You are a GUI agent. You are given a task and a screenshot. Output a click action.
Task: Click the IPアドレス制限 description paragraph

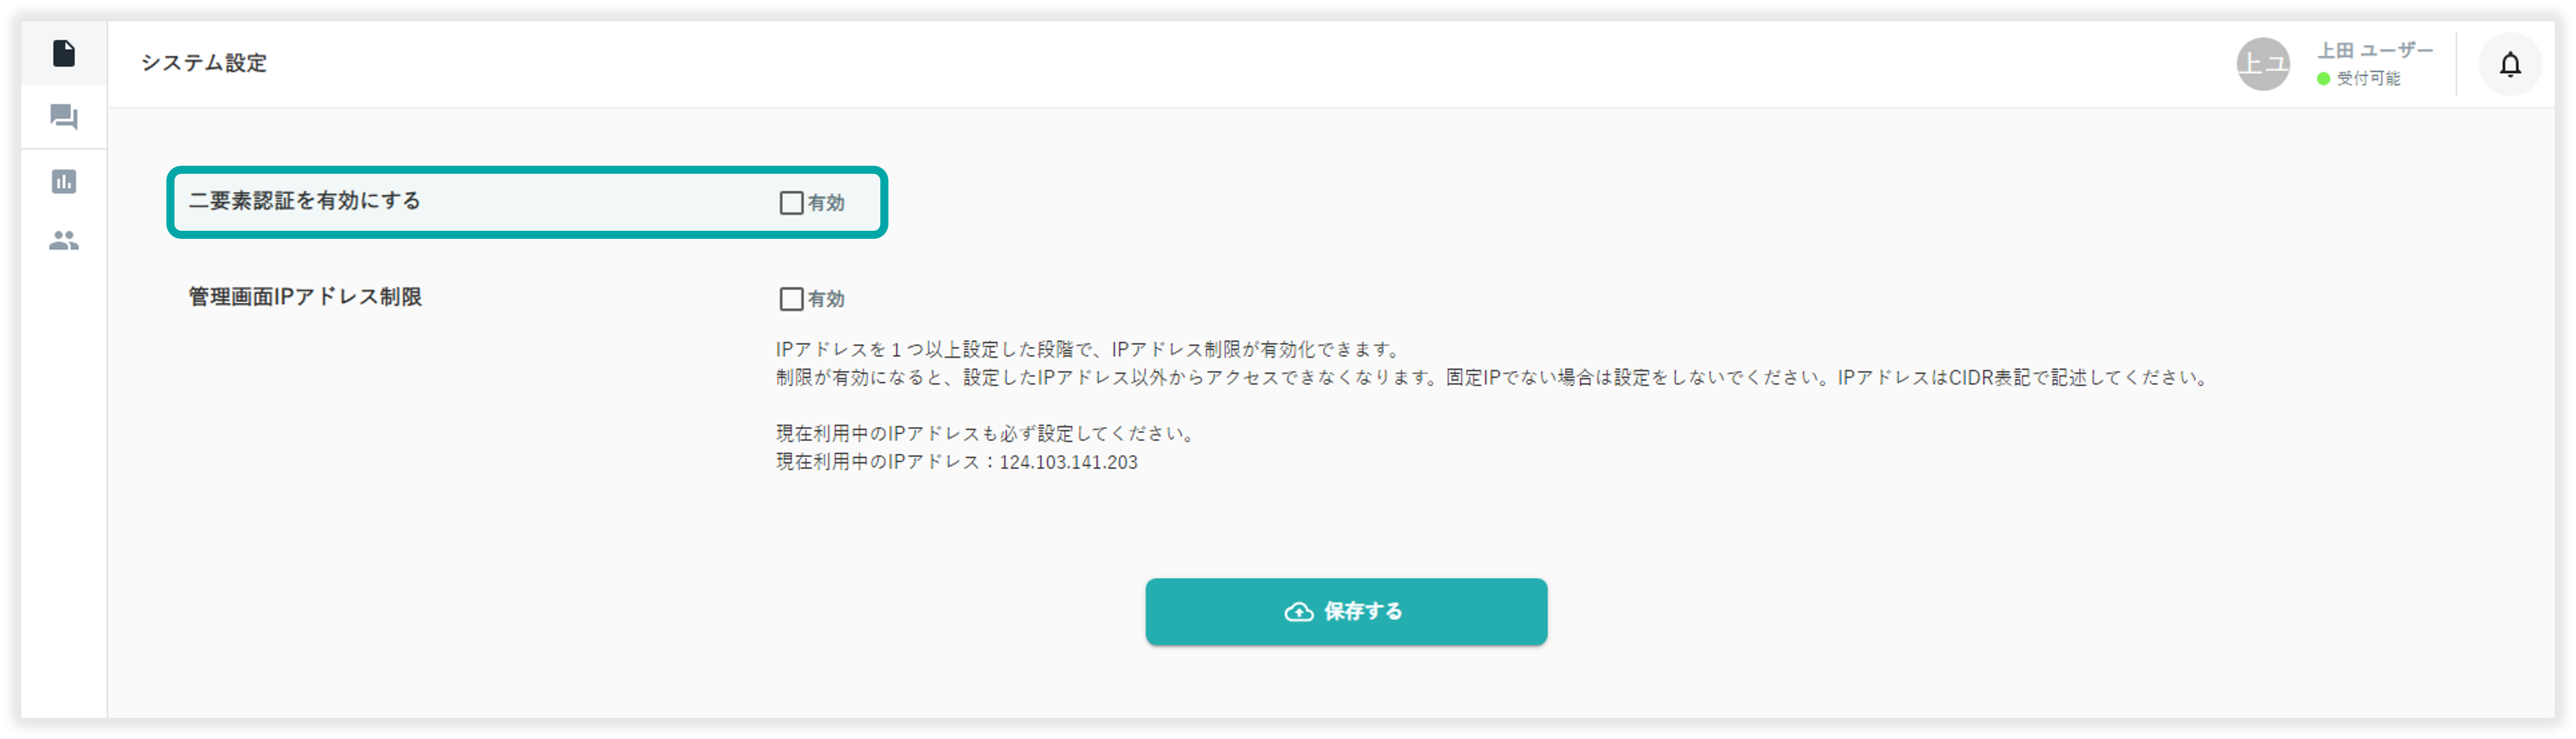1492,364
